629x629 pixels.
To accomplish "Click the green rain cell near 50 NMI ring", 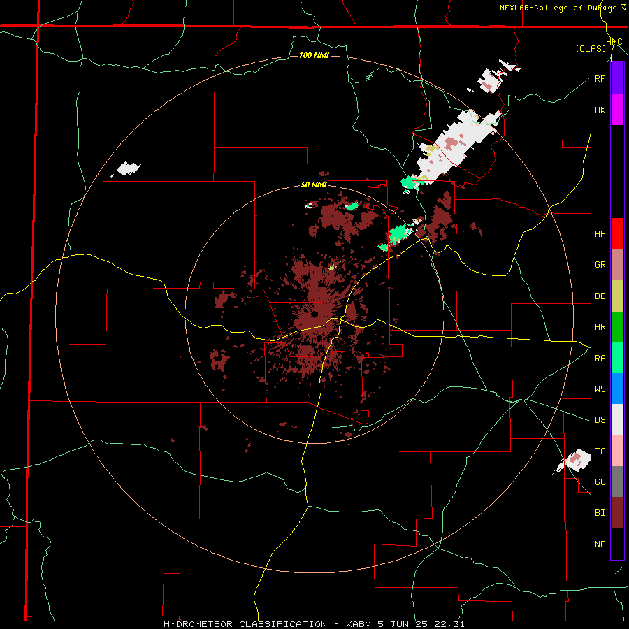I will click(x=397, y=233).
